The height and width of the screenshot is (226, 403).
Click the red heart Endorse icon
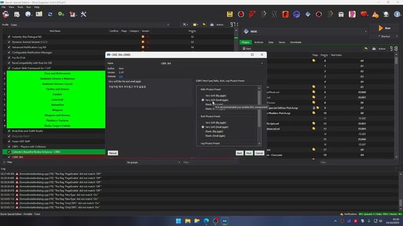[363, 14]
